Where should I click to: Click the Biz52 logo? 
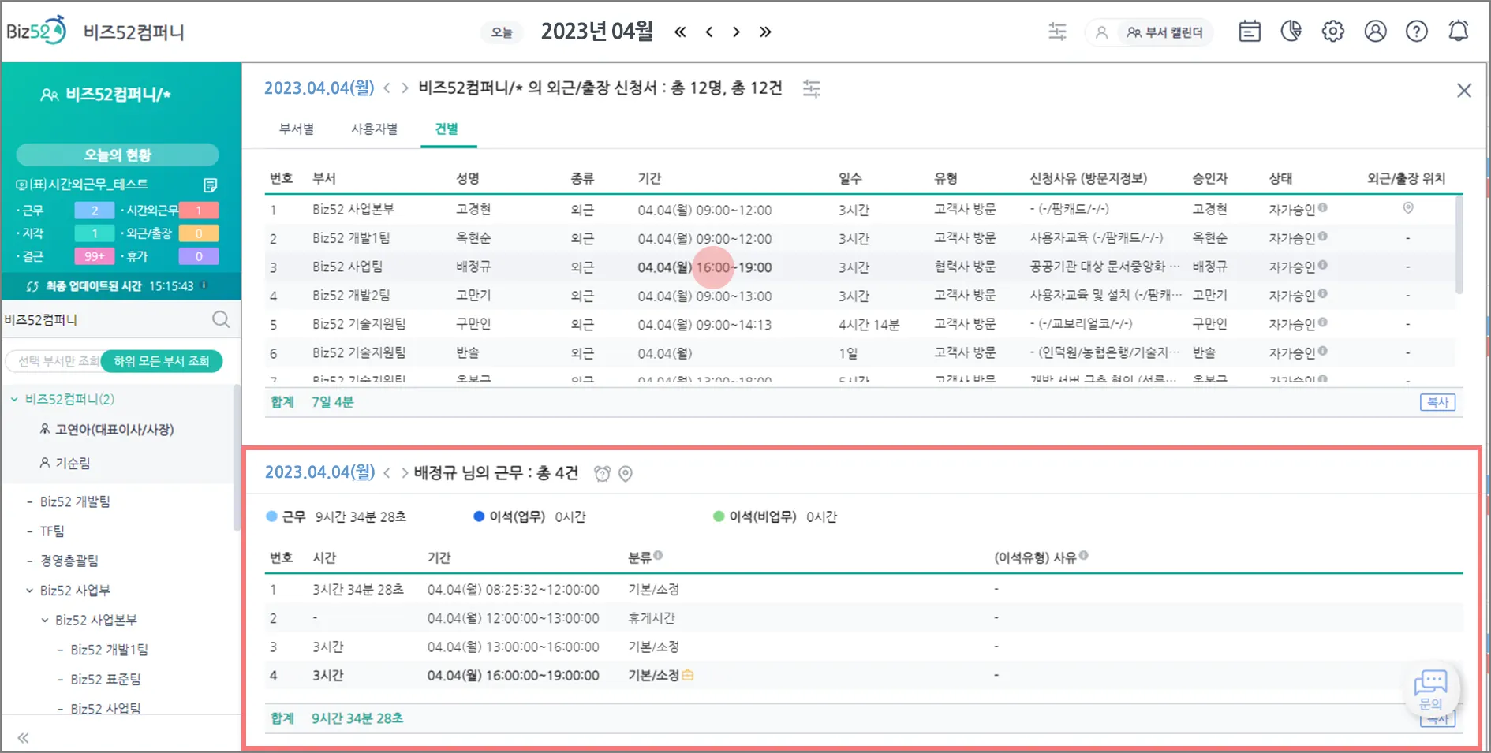[36, 32]
